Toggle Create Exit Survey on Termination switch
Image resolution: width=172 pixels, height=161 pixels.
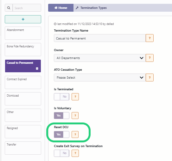(x=61, y=153)
